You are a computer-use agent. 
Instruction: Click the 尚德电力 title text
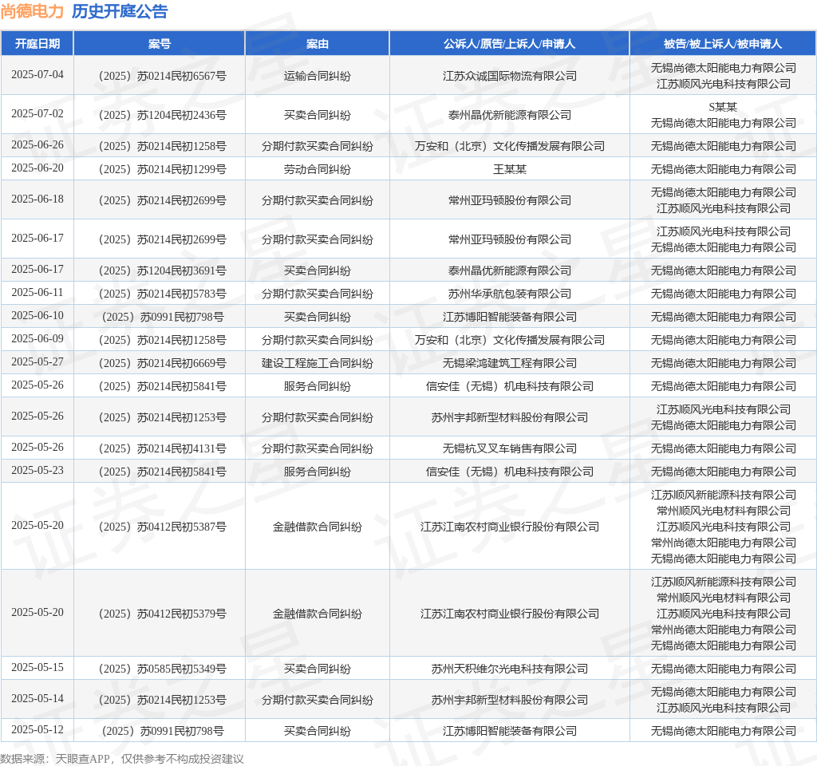click(32, 11)
